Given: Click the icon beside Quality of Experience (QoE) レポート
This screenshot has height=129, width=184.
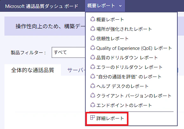Looking at the screenshot, I should [93, 48].
